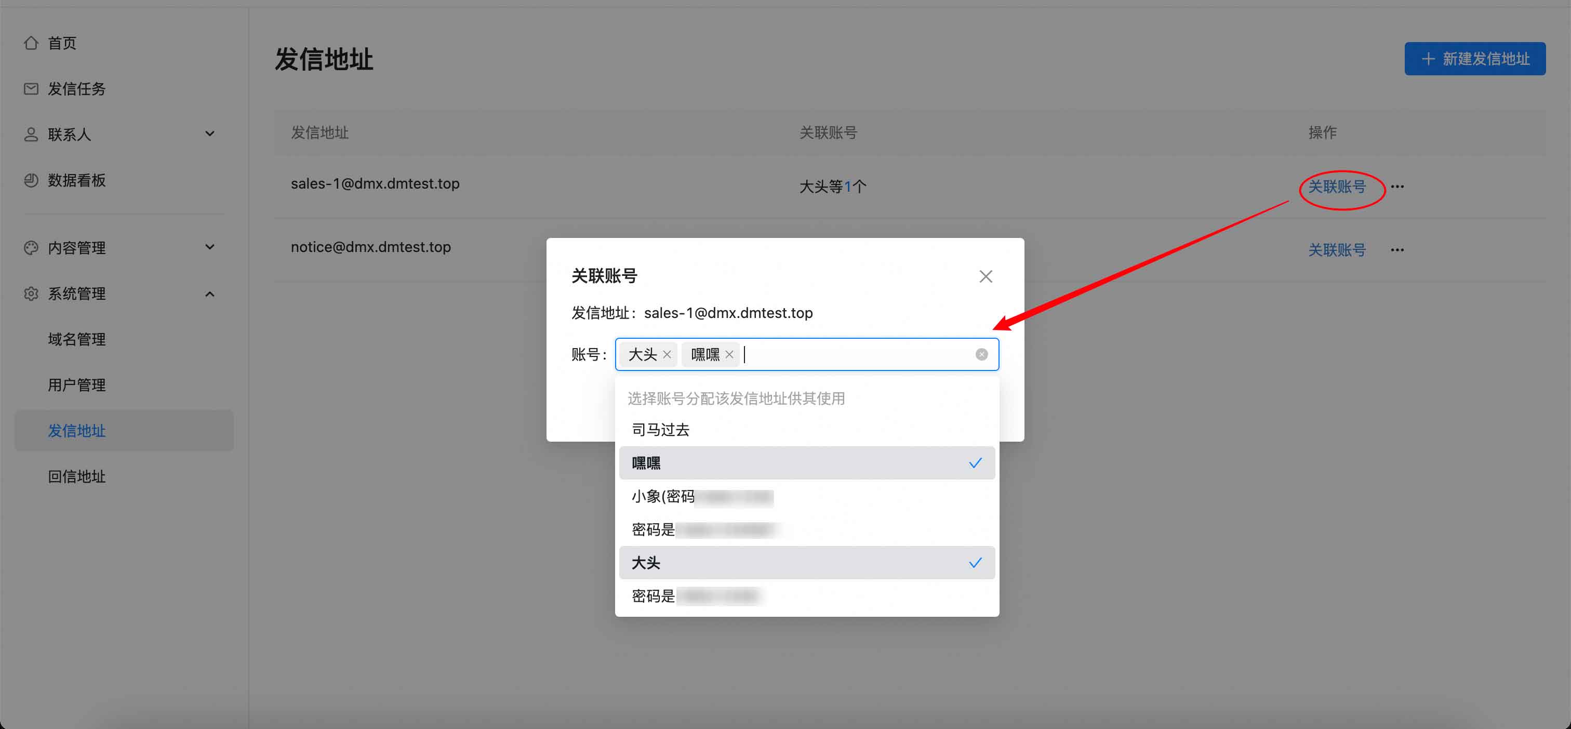Click the 新建发信地址 button
The image size is (1571, 729).
(1475, 59)
